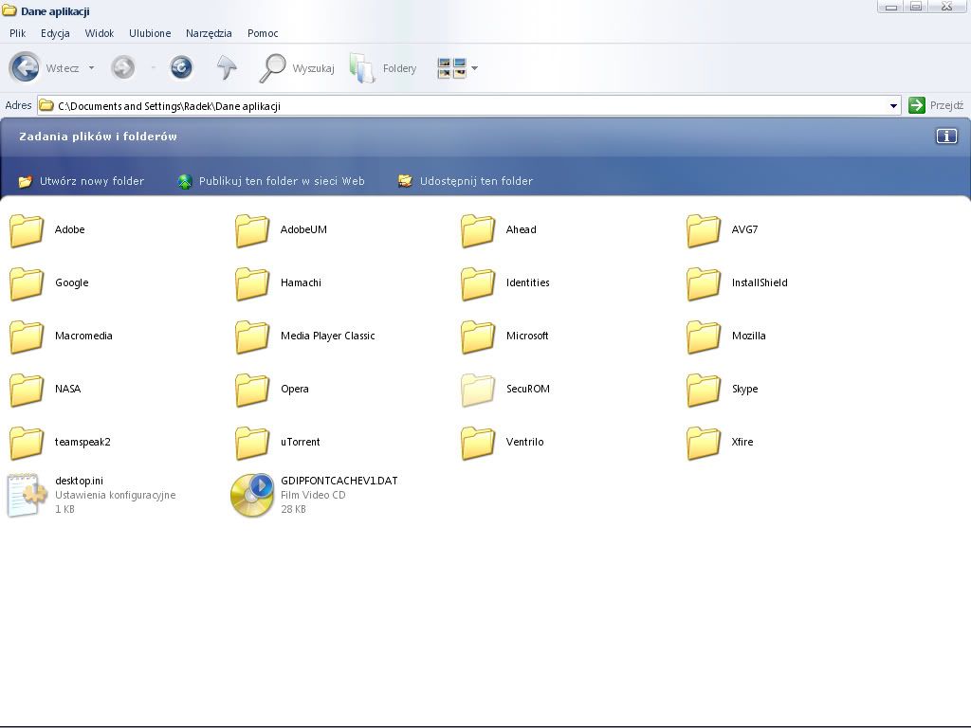
Task: Select the Identities folder icon
Action: [x=478, y=283]
